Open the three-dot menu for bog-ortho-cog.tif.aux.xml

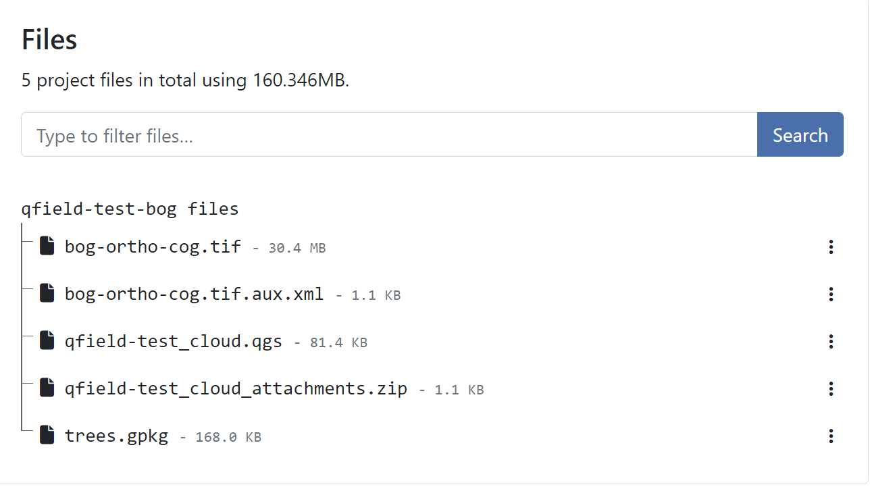tap(831, 294)
